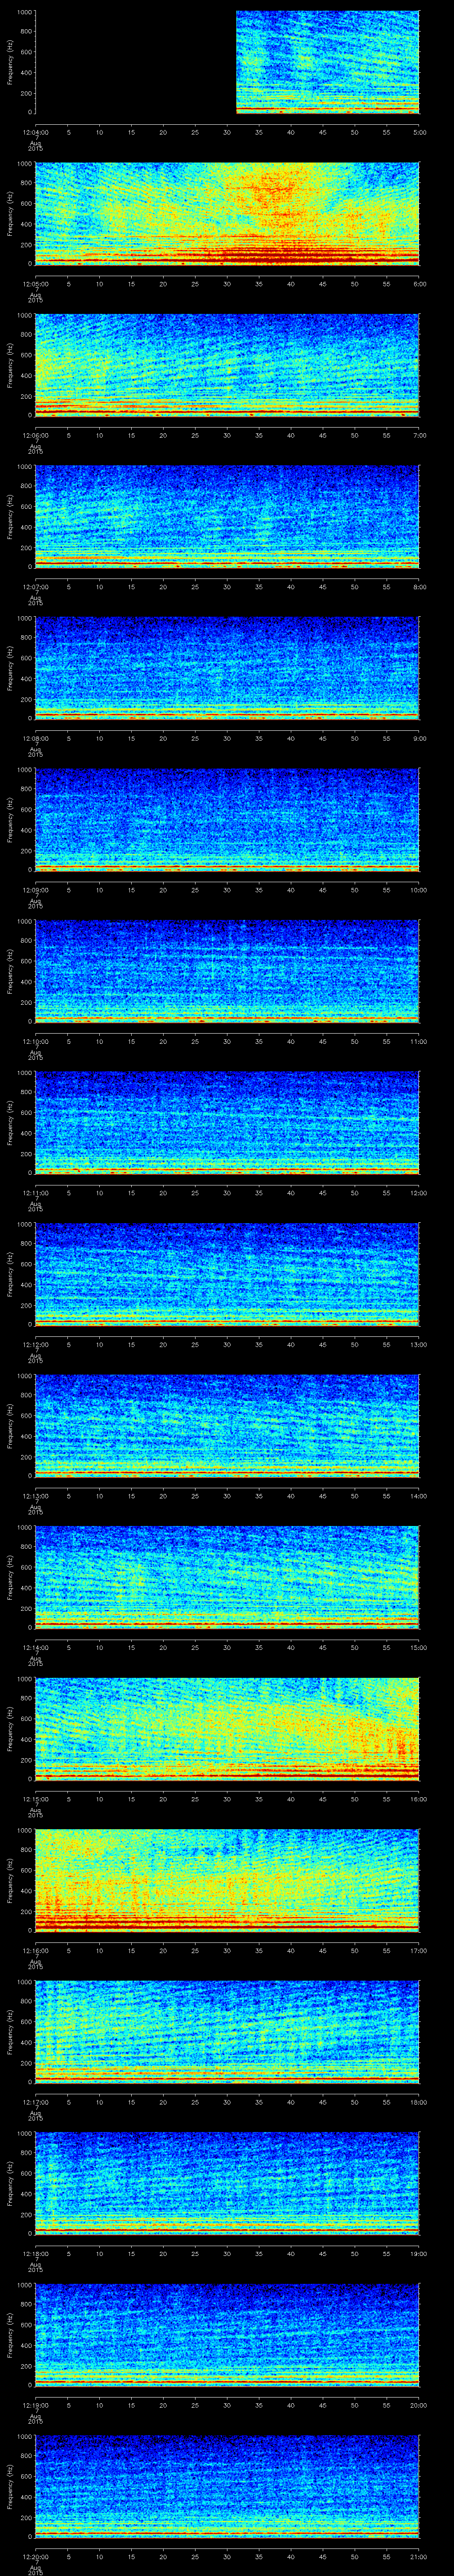Click the "20:00" end time label
The image size is (454, 2576).
[418, 2405]
